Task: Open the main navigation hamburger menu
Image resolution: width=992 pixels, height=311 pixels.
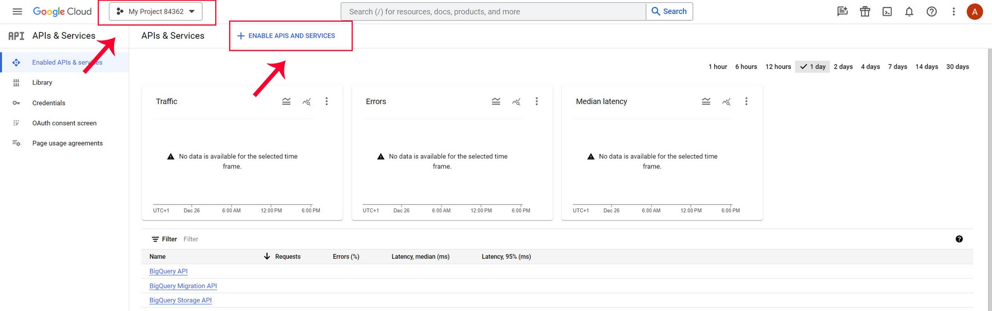Action: 17,12
